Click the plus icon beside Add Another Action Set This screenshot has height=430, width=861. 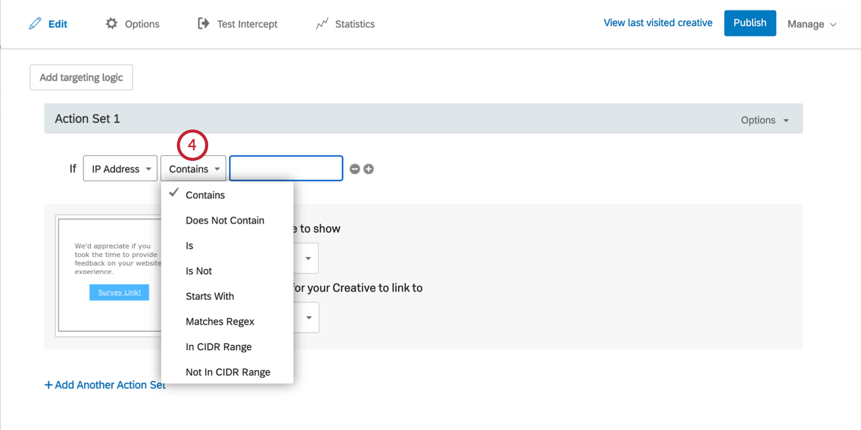coord(49,385)
